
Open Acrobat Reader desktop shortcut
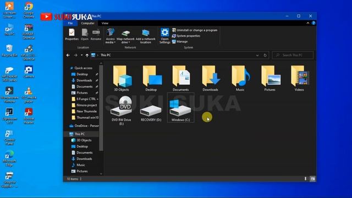click(x=29, y=116)
